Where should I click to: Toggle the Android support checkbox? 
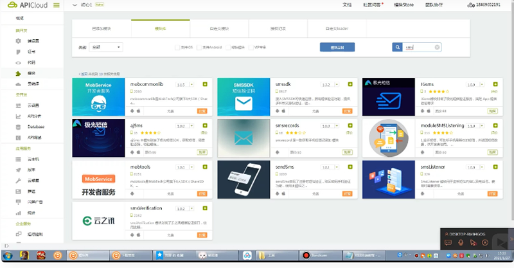(200, 48)
